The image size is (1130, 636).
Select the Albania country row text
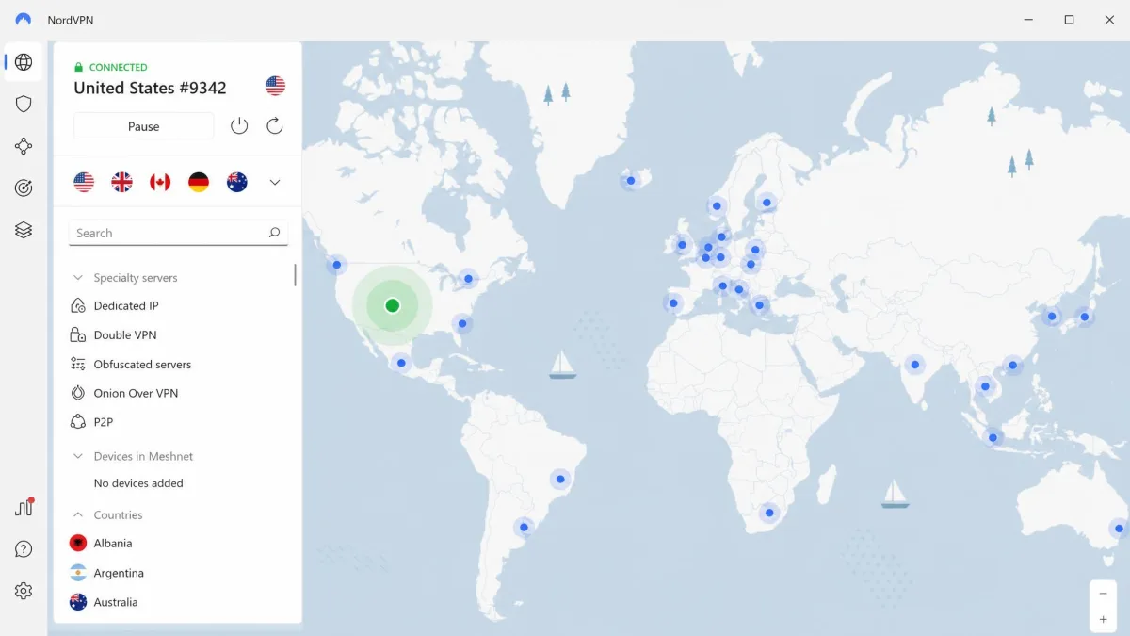point(113,543)
